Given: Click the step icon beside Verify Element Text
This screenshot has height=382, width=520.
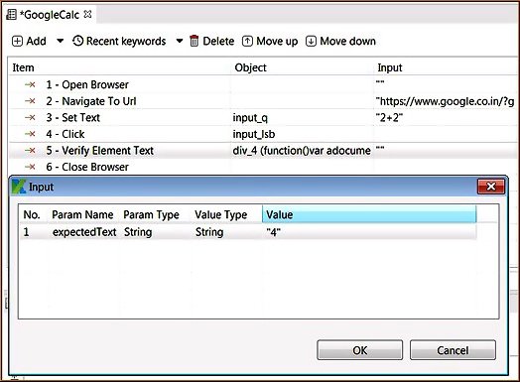Looking at the screenshot, I should pyautogui.click(x=30, y=151).
